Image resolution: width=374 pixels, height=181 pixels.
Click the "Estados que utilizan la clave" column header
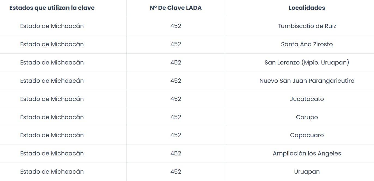point(52,8)
